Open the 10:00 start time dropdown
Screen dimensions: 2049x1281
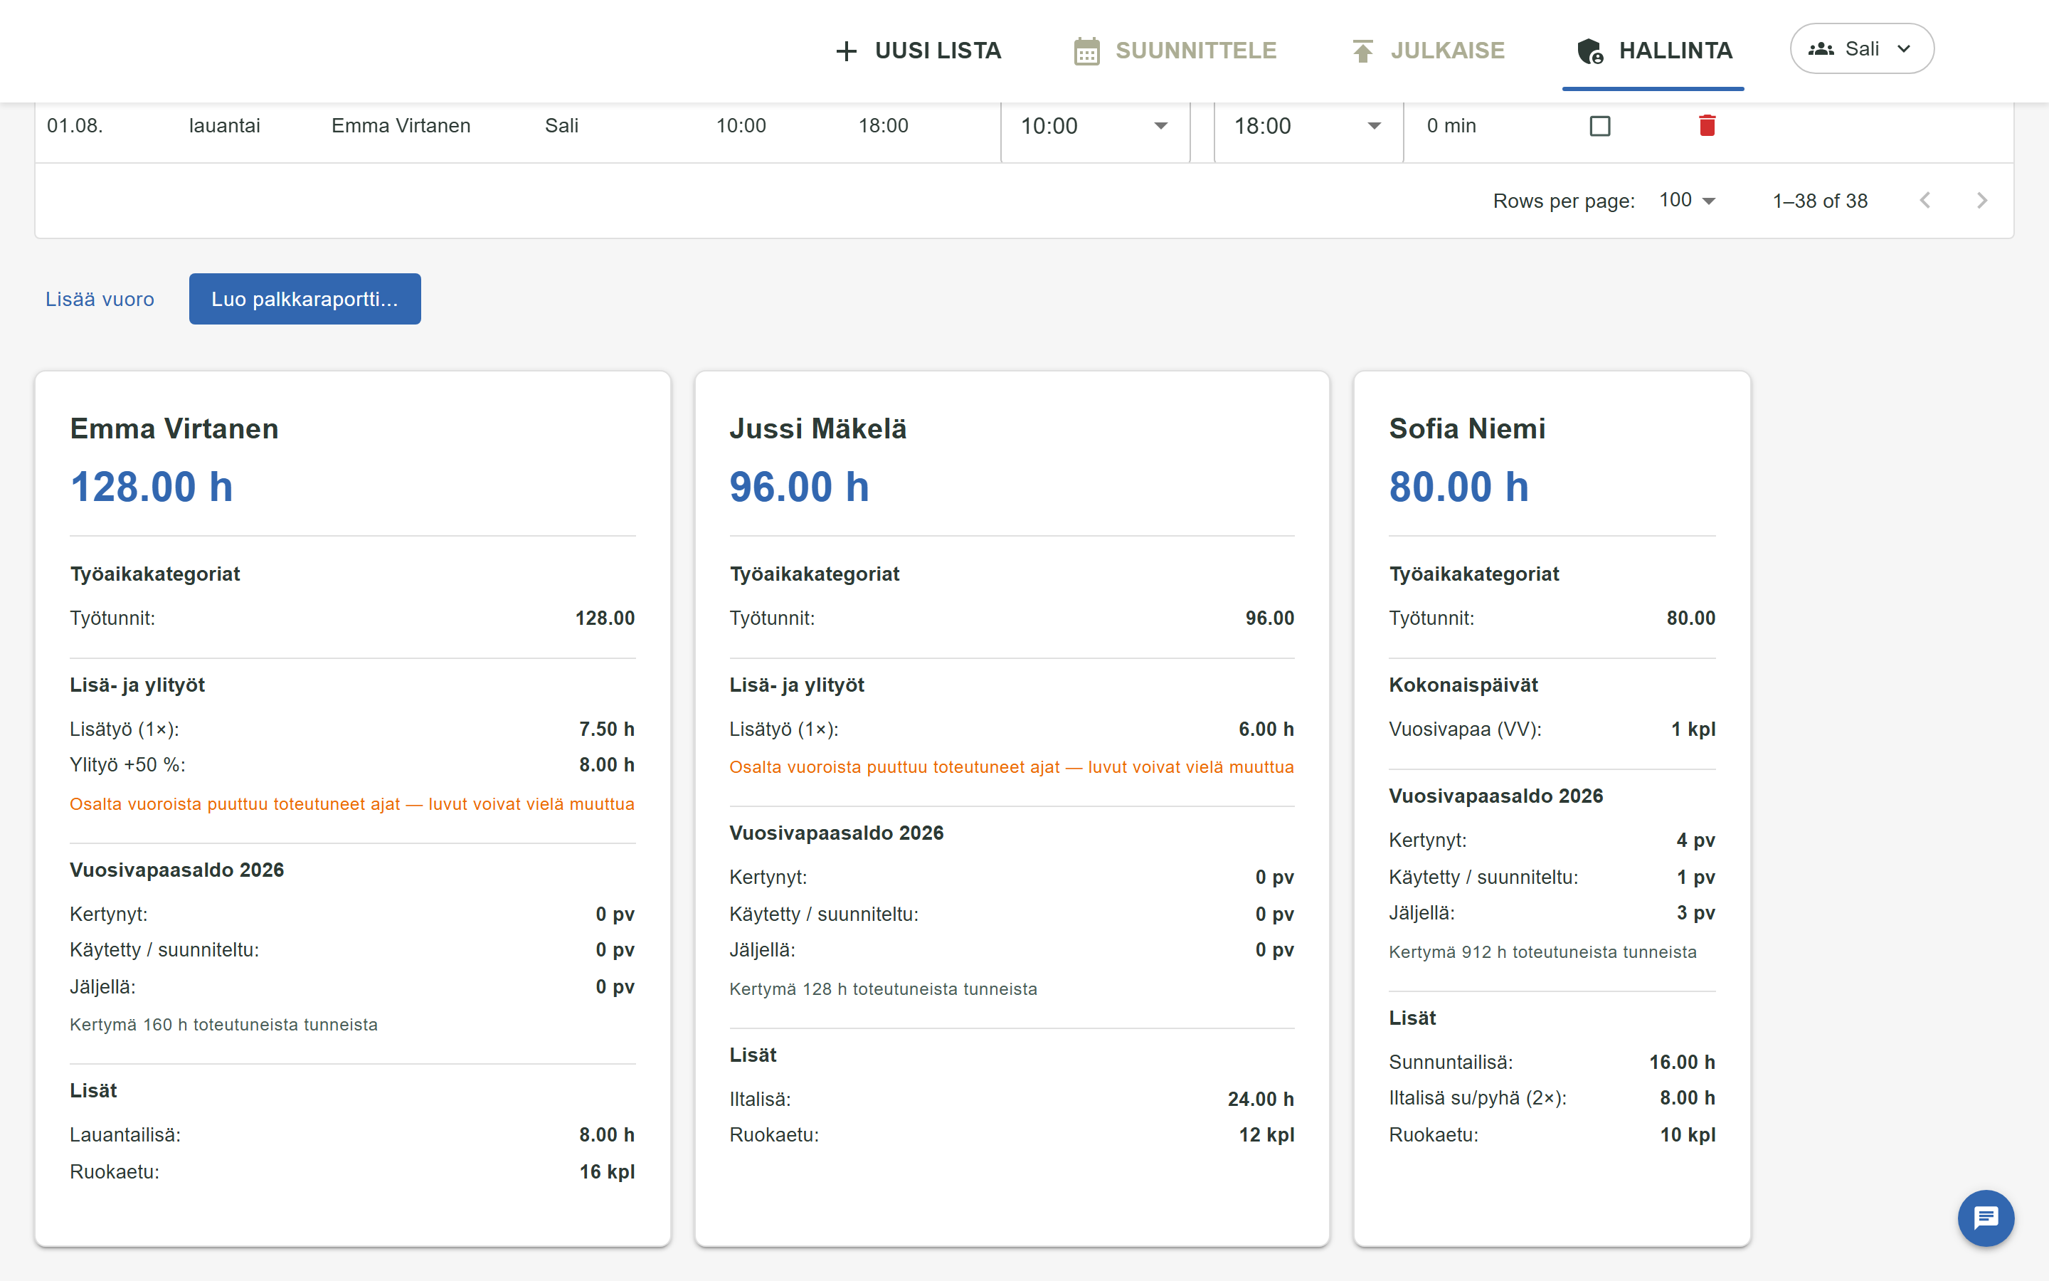[1096, 126]
